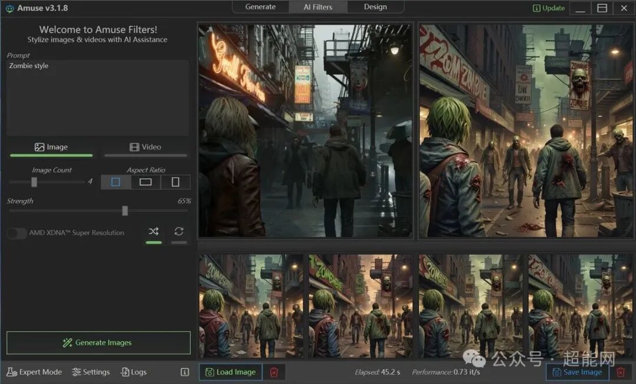Click the Strength slider handle
This screenshot has height=384, width=636.
point(125,211)
